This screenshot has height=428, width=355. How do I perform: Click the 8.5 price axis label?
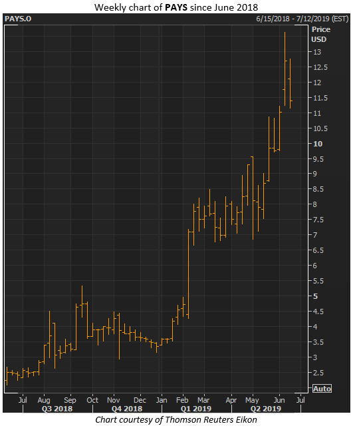(318, 189)
